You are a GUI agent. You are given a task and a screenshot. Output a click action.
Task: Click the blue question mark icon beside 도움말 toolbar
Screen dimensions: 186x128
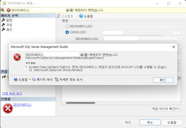tap(81, 16)
